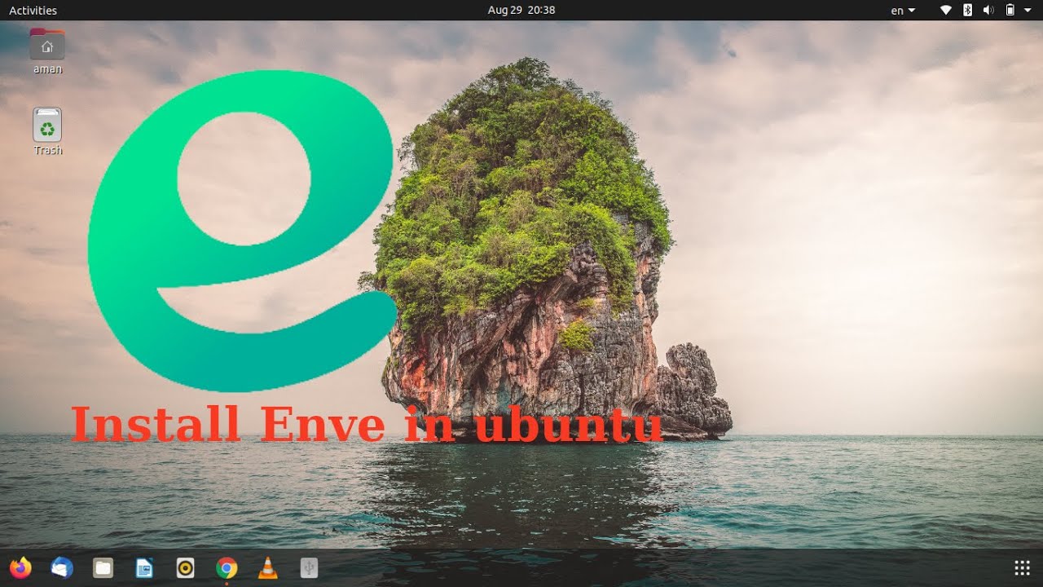The height and width of the screenshot is (587, 1043).
Task: Open Firefox from the dock
Action: point(20,567)
